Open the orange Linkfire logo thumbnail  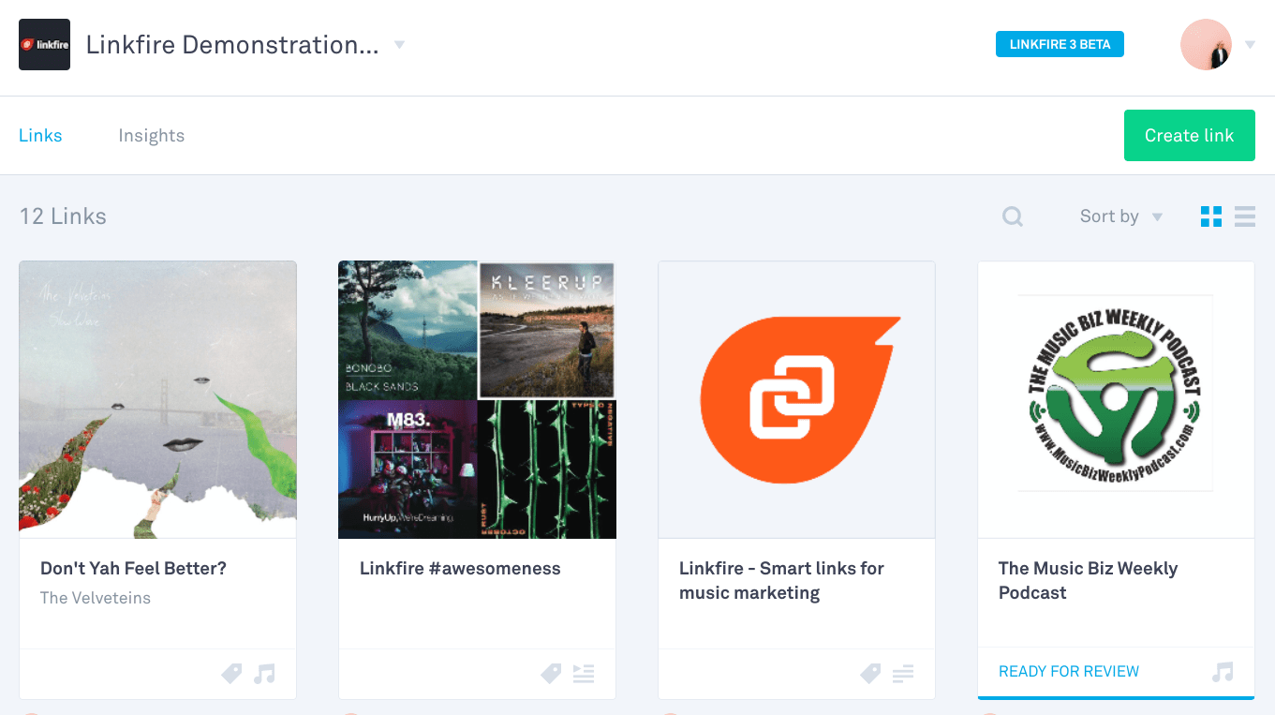coord(796,399)
